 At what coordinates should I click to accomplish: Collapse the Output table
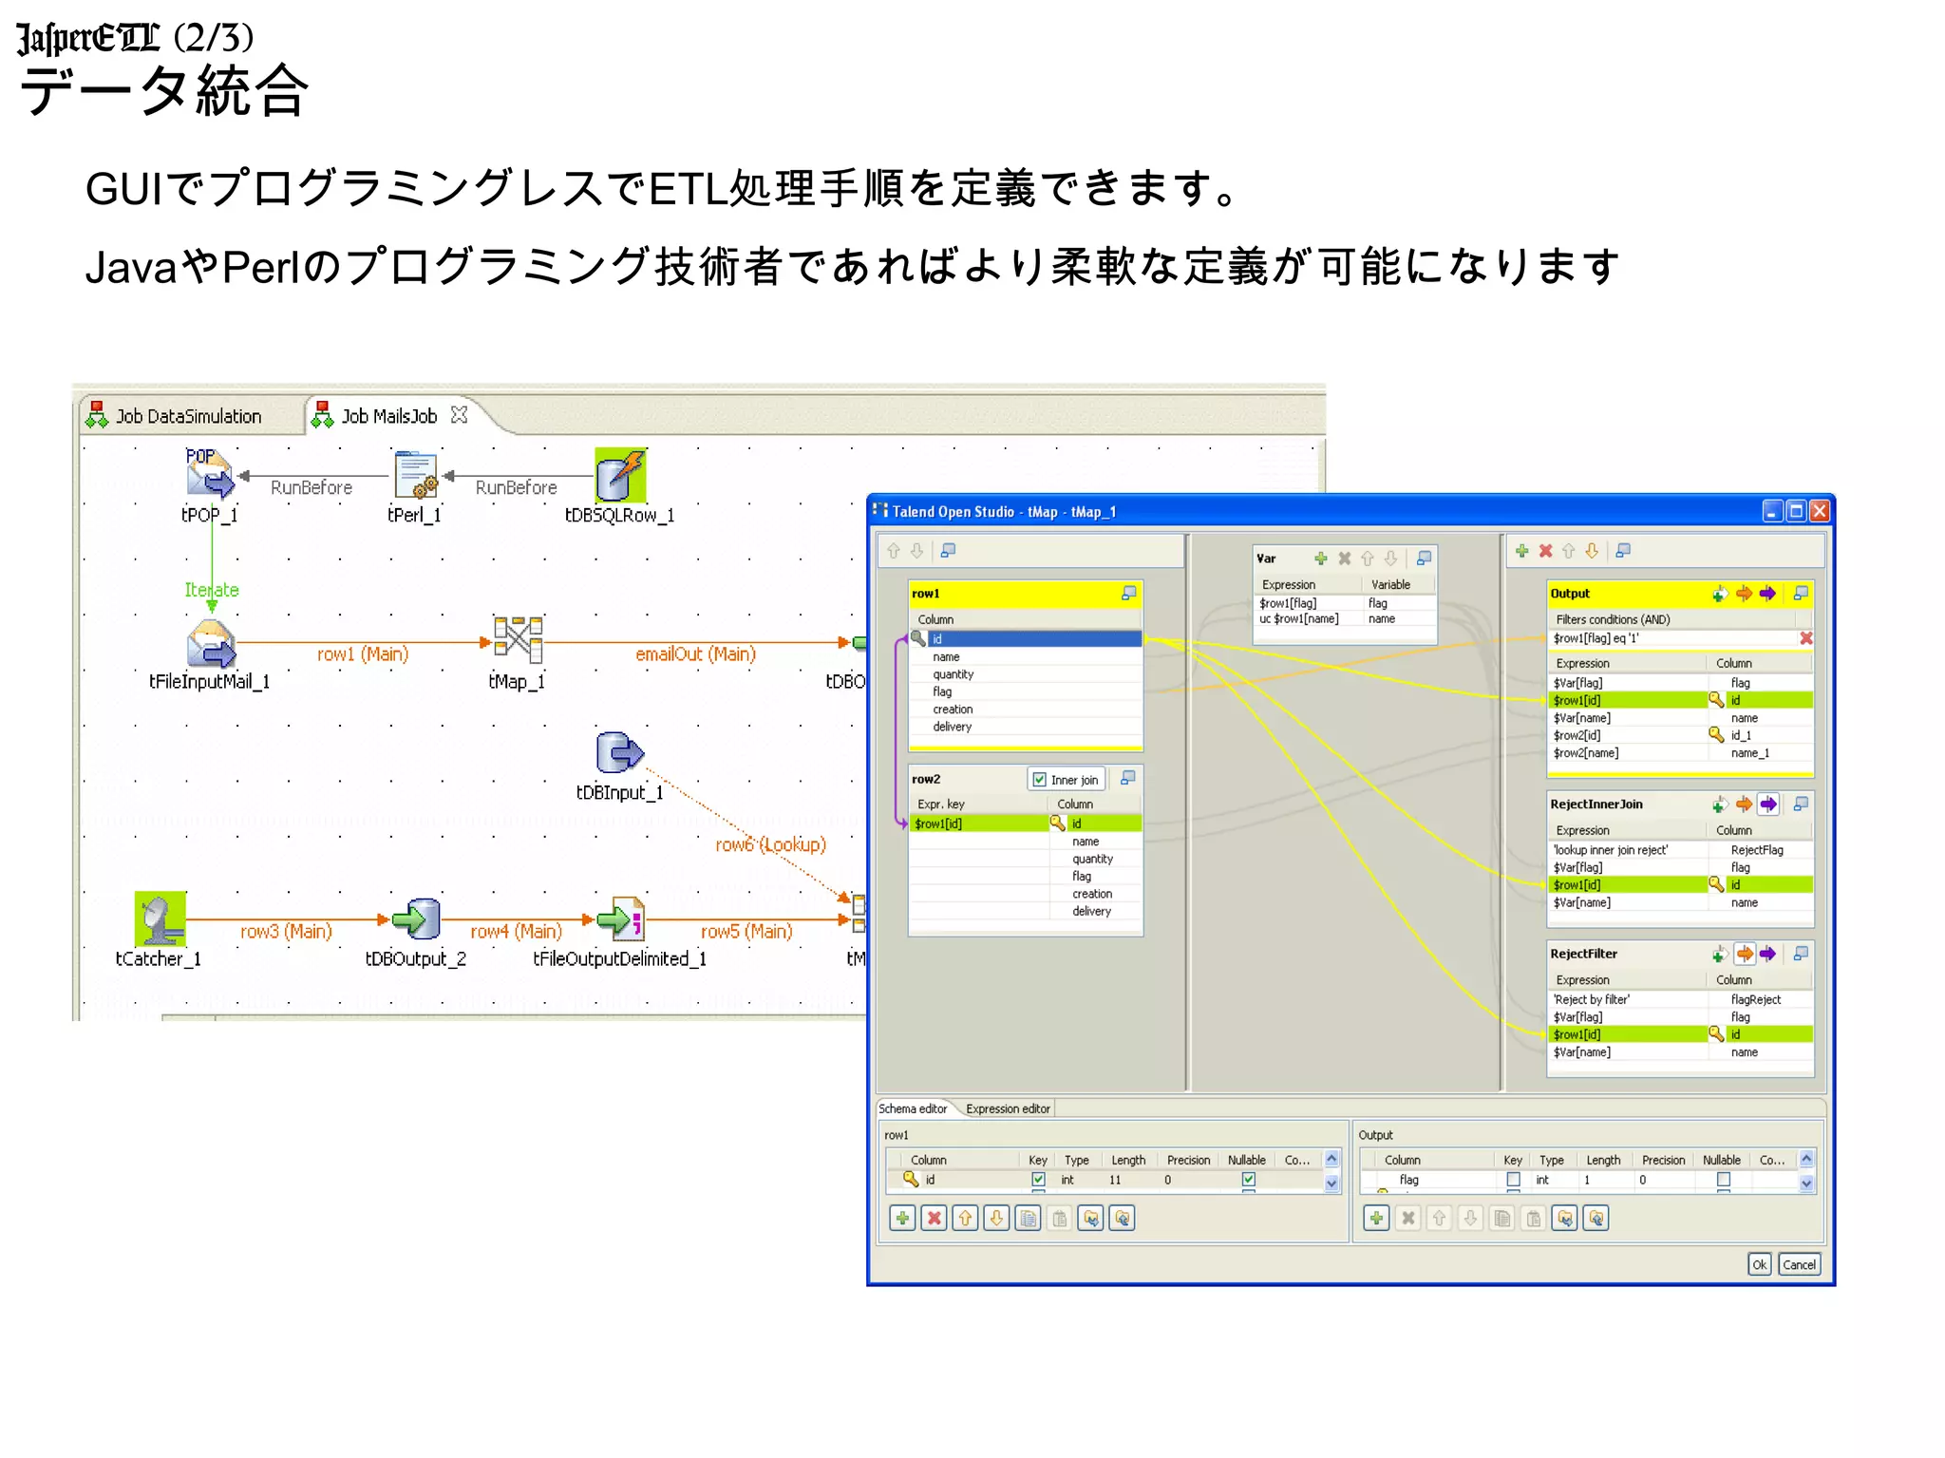(1800, 594)
